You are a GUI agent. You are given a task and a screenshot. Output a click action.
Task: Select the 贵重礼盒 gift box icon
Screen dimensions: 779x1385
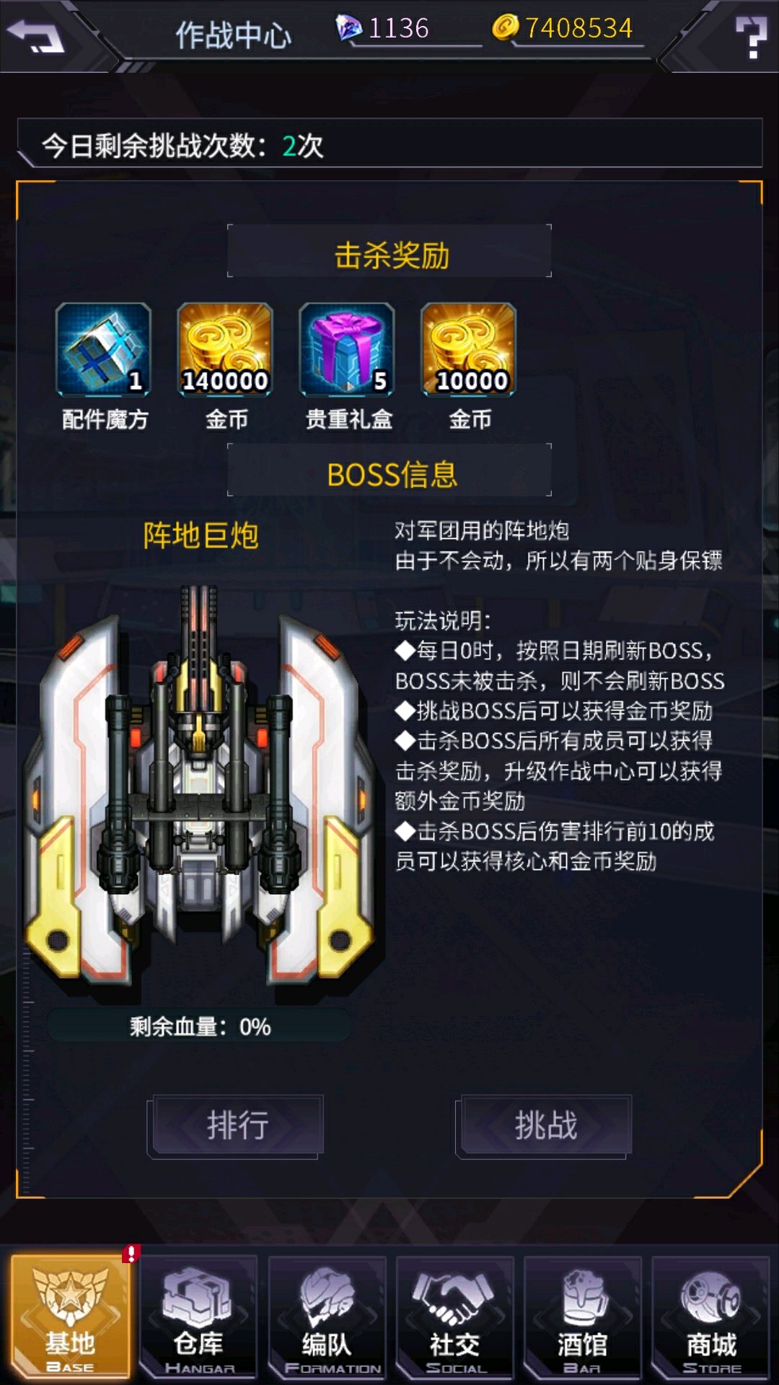click(347, 349)
